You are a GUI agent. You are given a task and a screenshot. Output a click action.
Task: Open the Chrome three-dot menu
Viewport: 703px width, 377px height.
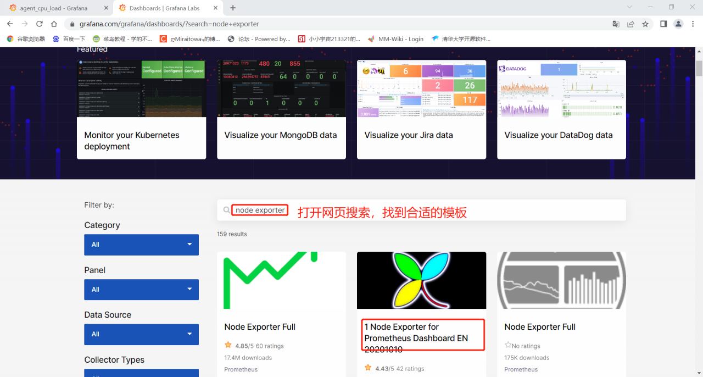click(x=693, y=24)
